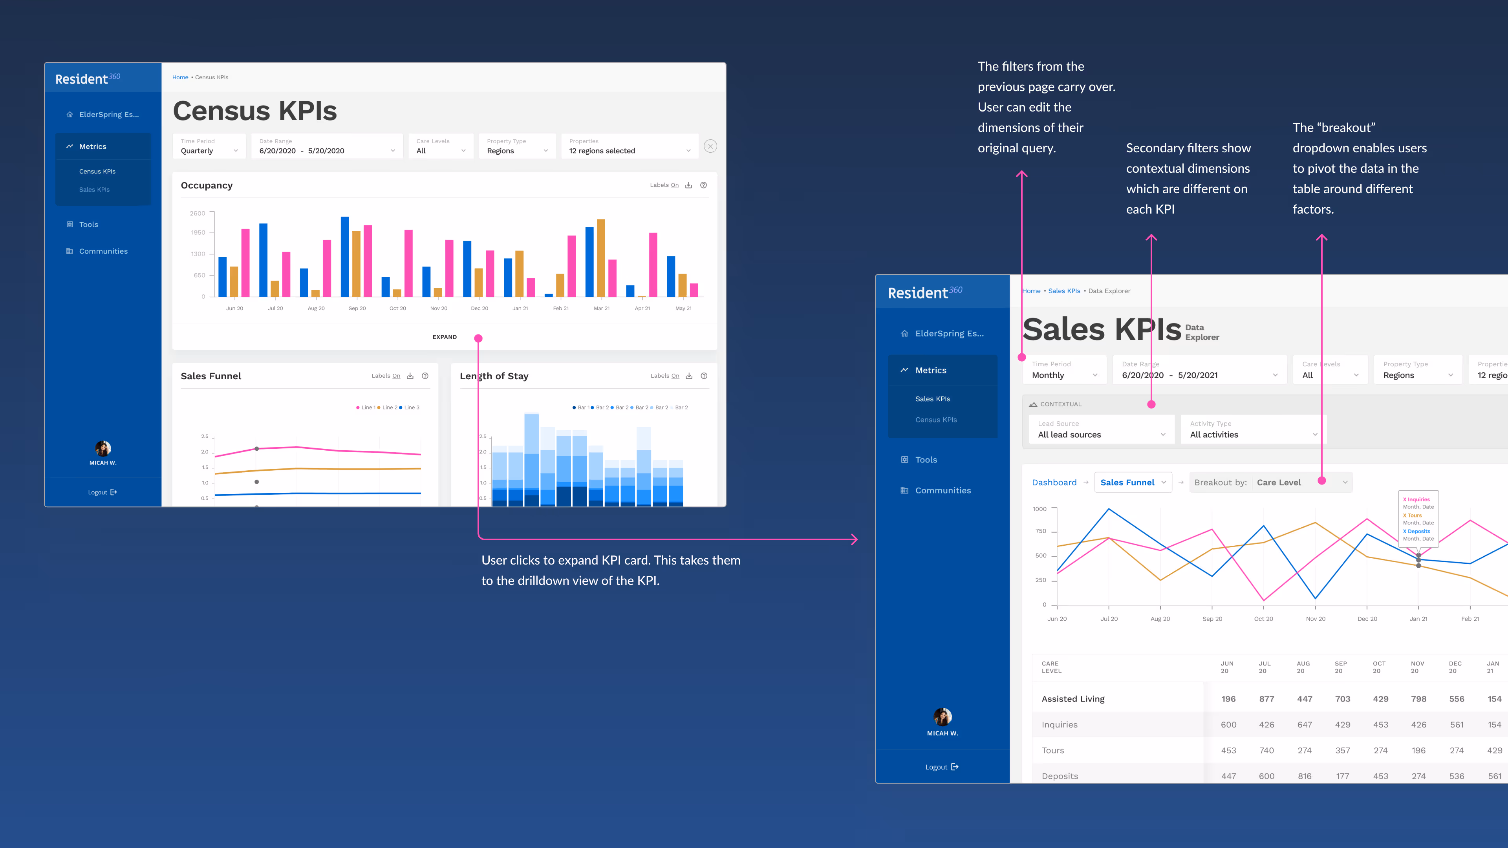Click EXPAND under the Occupancy chart

[444, 337]
